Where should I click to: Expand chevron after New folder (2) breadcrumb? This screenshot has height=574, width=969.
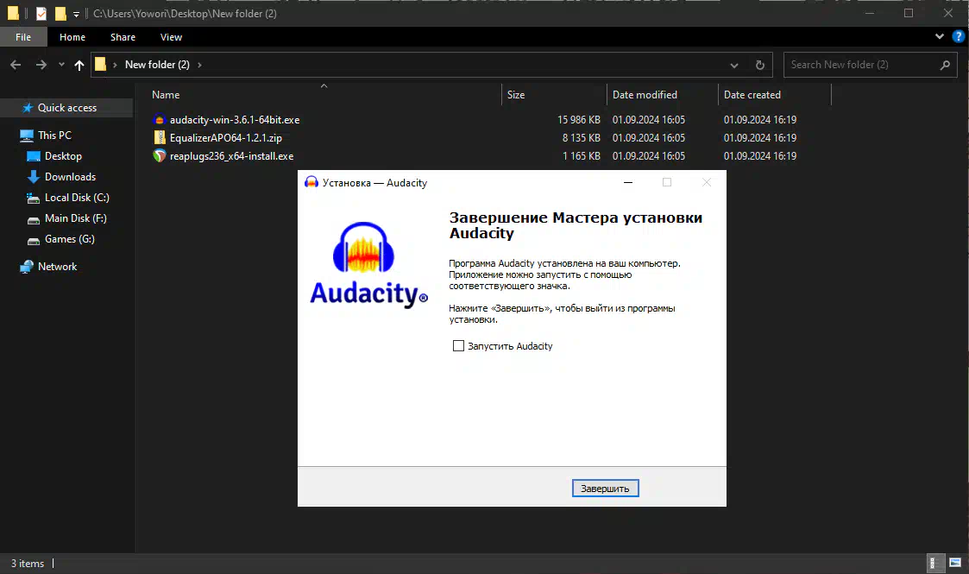coord(199,65)
